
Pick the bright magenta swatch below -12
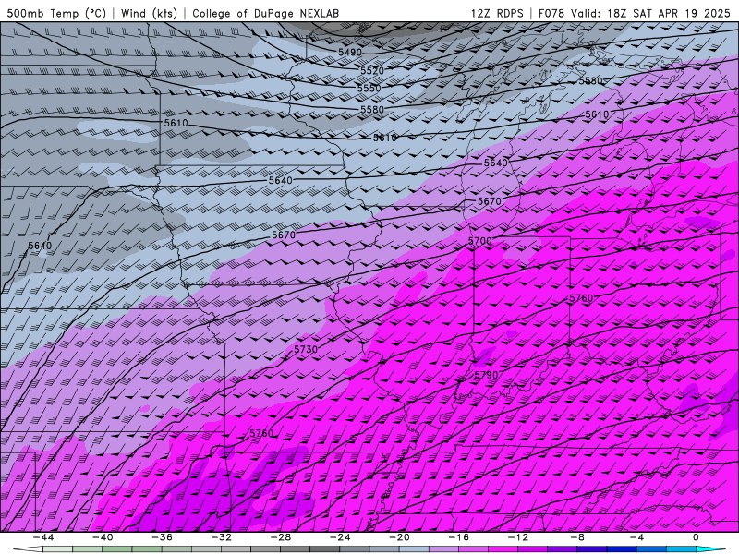point(503,549)
